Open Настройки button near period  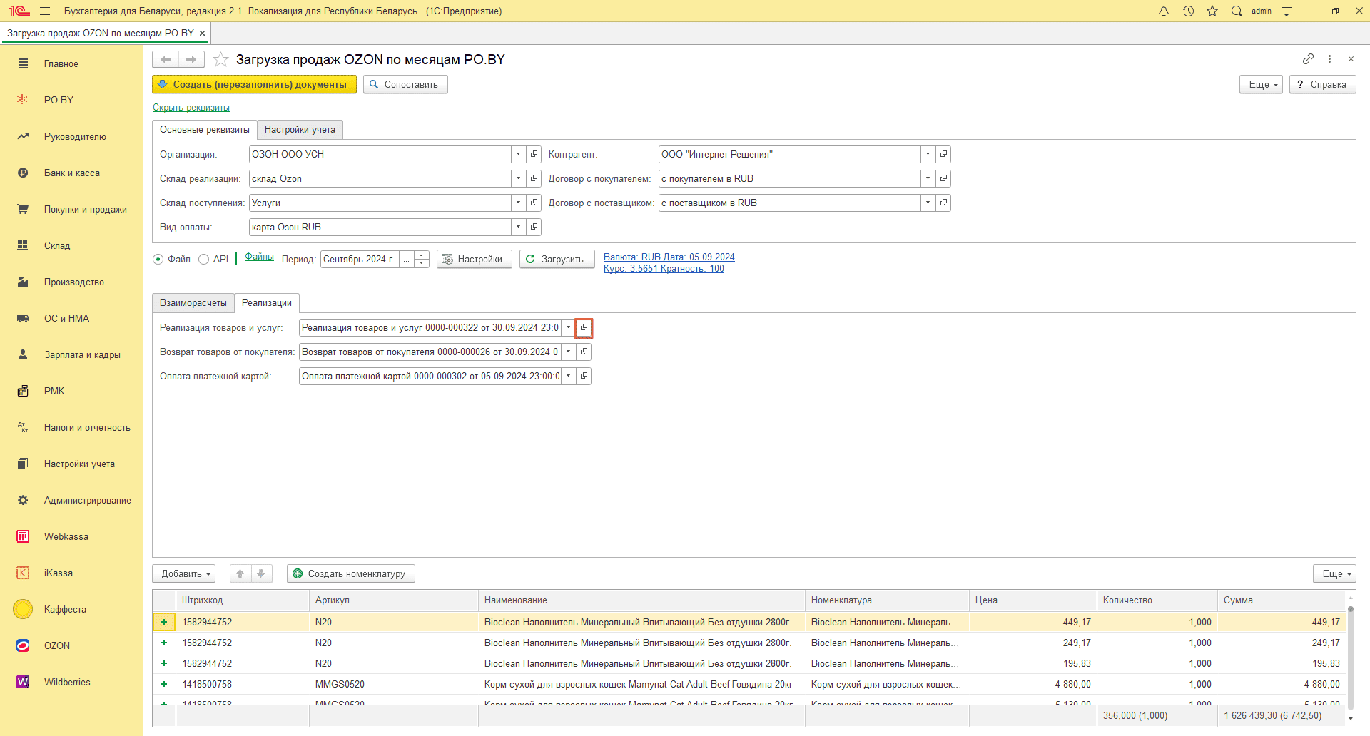[474, 259]
